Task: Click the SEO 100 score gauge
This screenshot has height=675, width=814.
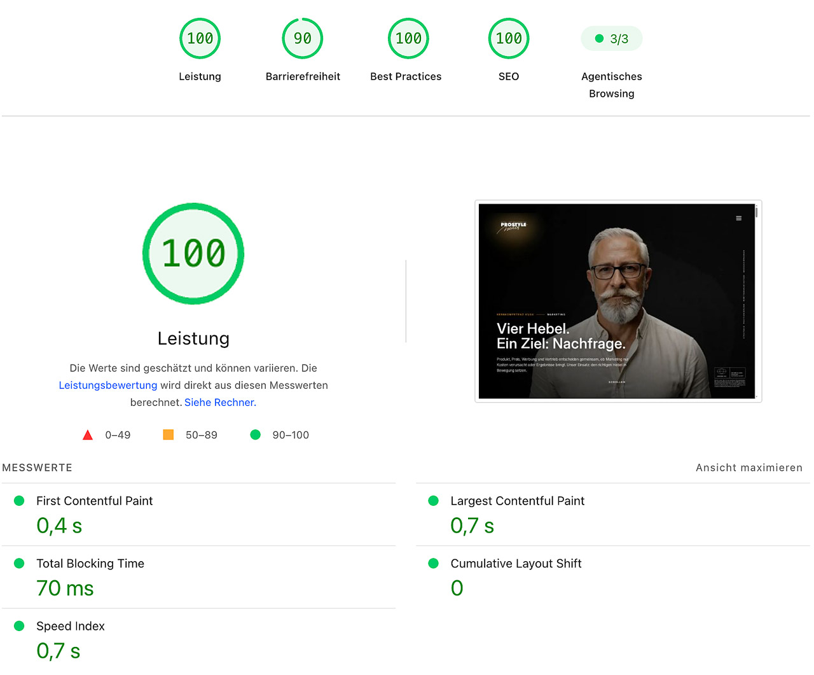Action: pyautogui.click(x=509, y=38)
